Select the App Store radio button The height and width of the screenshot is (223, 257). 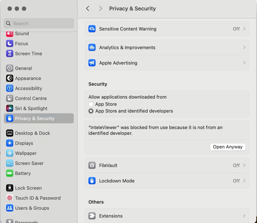[x=91, y=104]
